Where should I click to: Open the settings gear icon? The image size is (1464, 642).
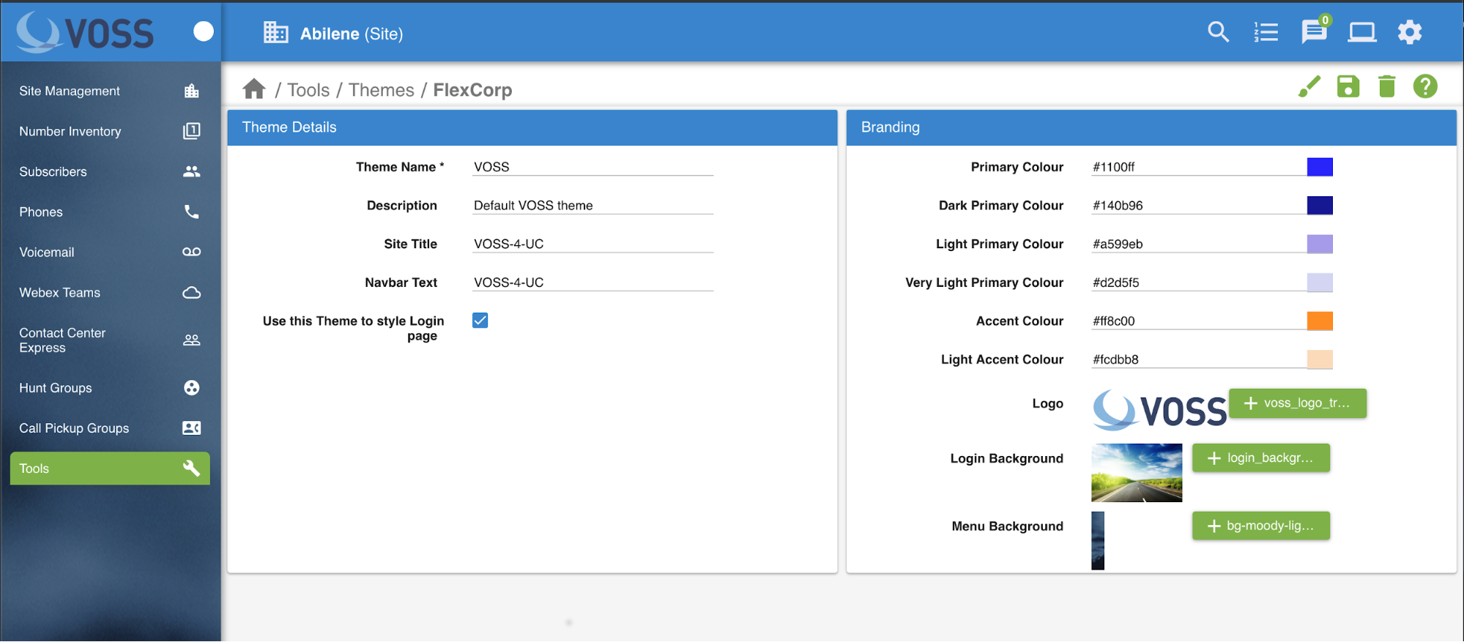pos(1410,32)
